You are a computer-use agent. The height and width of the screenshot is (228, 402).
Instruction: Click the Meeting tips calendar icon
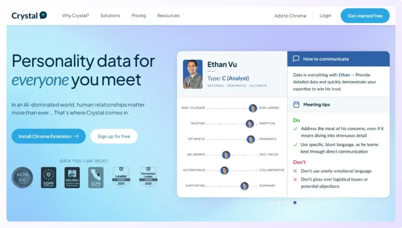[296, 104]
